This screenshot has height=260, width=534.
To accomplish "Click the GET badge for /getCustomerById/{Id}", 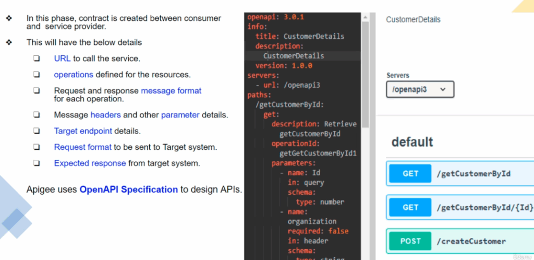I will [x=410, y=207].
